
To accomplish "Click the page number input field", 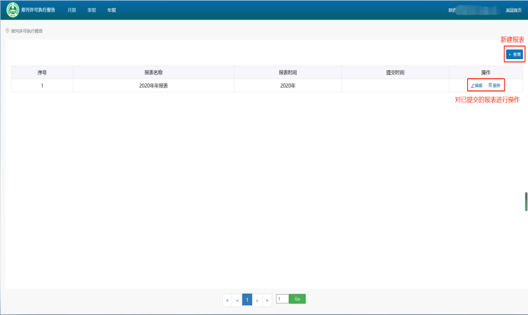I will (x=282, y=299).
